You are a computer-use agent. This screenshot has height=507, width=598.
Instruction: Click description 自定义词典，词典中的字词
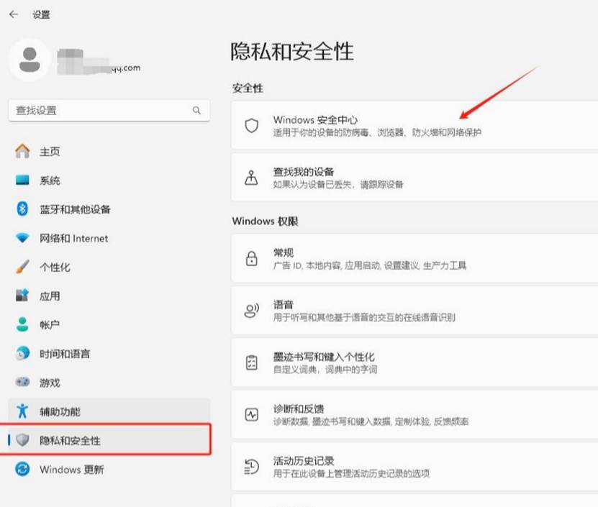click(x=325, y=370)
